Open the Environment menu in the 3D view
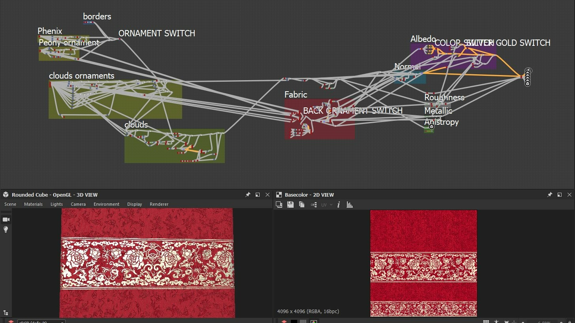The height and width of the screenshot is (323, 575). point(106,204)
